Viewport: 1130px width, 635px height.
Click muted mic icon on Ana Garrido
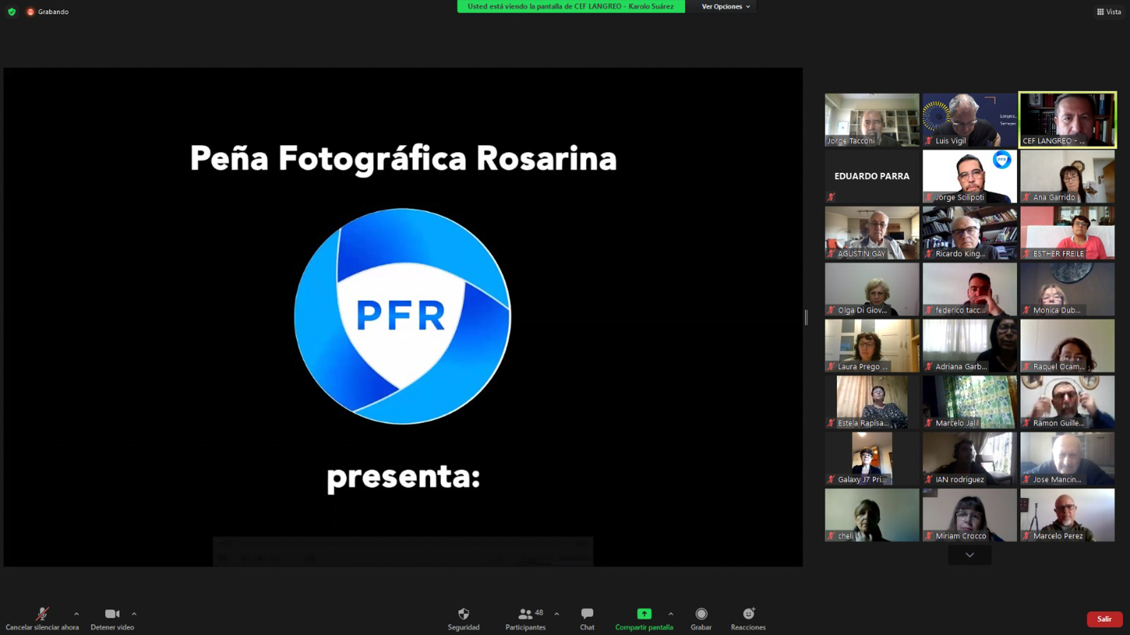click(1027, 197)
